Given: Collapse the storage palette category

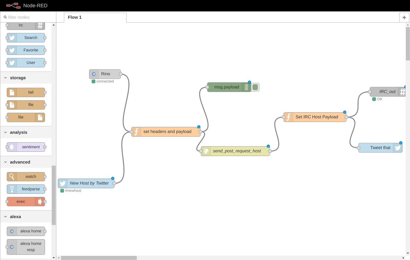Looking at the screenshot, I should point(26,78).
